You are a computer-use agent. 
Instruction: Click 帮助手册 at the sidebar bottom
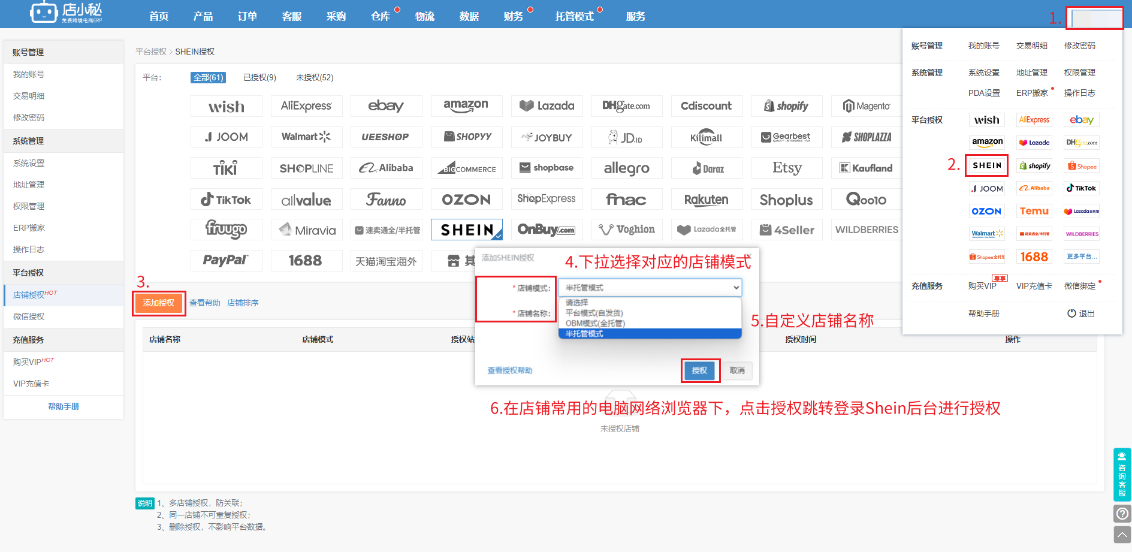[64, 406]
